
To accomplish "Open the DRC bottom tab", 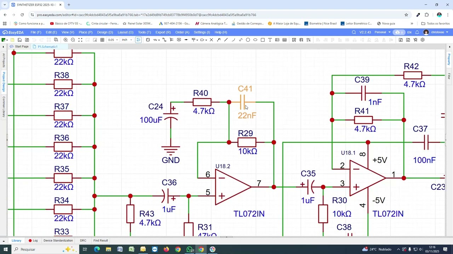I will point(83,241).
